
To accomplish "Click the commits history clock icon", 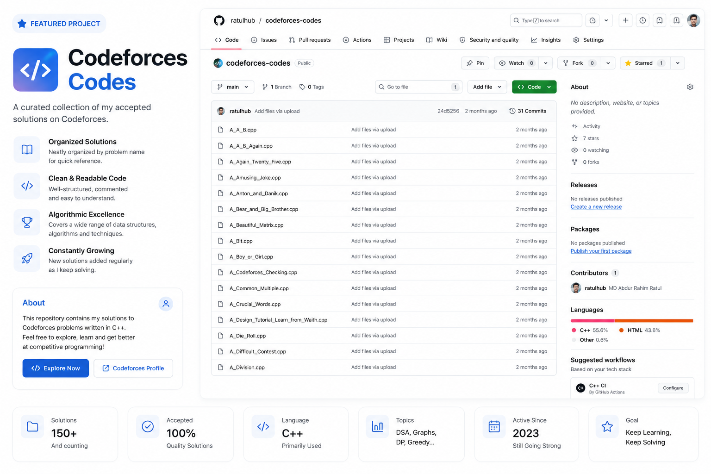I will click(512, 111).
